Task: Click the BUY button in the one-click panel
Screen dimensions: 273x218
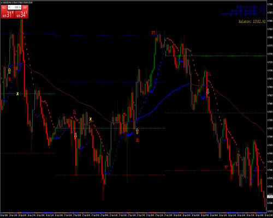Action: point(25,8)
